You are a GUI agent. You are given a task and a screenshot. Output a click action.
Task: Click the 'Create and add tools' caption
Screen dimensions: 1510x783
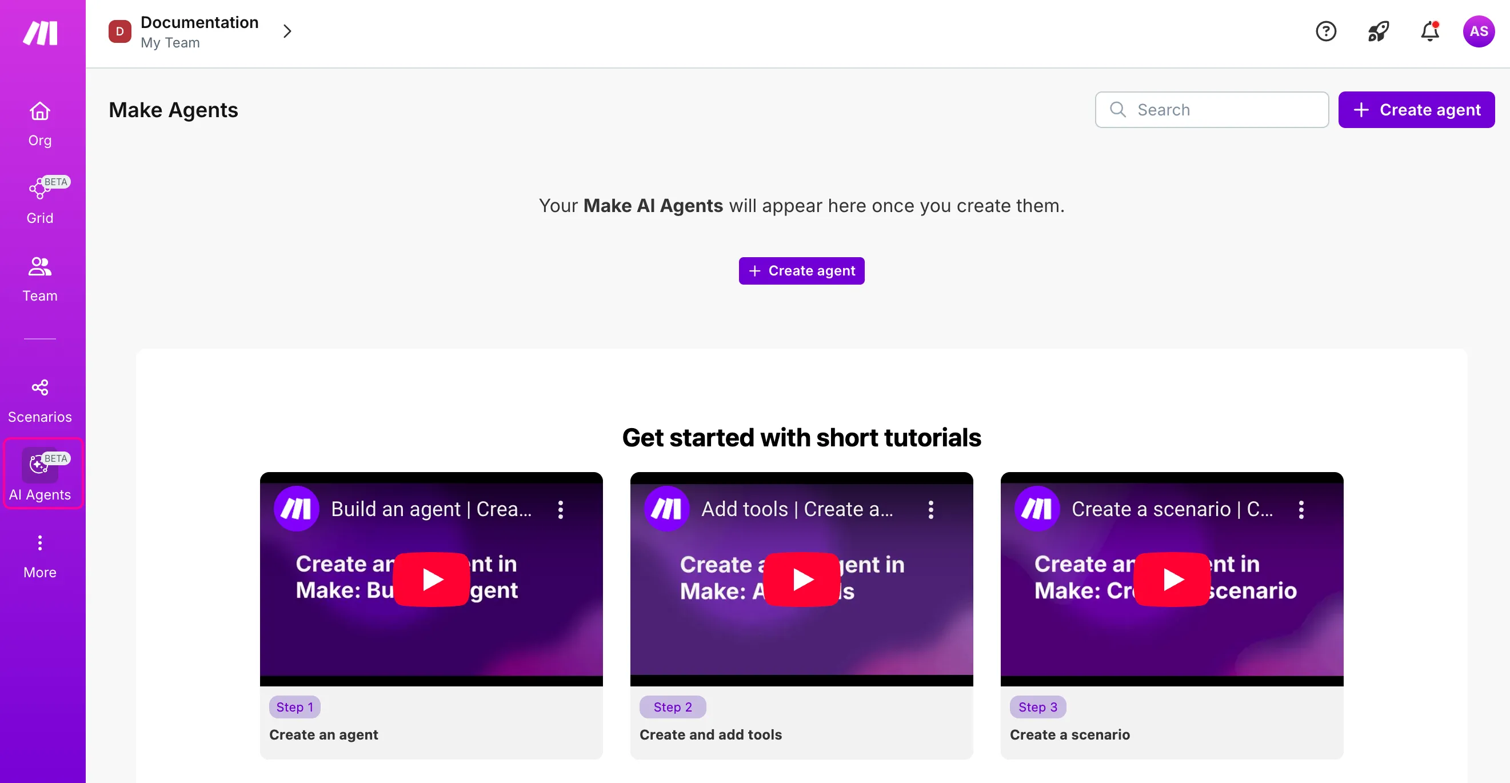click(x=710, y=734)
